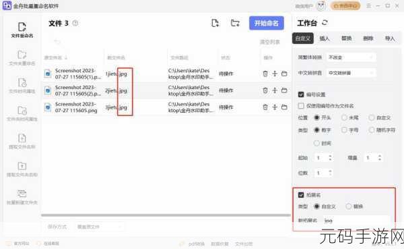Screen dimensions: 404x249
Task: Click the 起始 start number input field
Action: [321, 157]
